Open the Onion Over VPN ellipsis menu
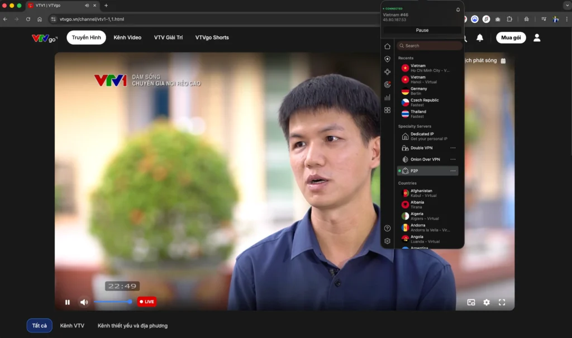The height and width of the screenshot is (338, 572). [x=453, y=159]
